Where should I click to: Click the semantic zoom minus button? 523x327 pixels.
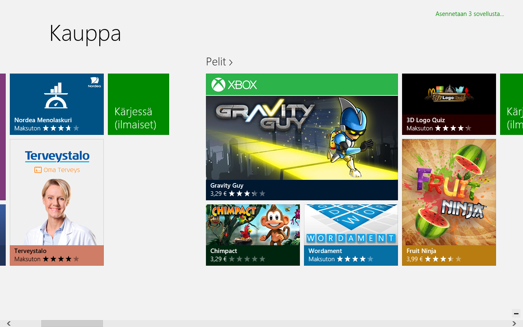point(516,314)
